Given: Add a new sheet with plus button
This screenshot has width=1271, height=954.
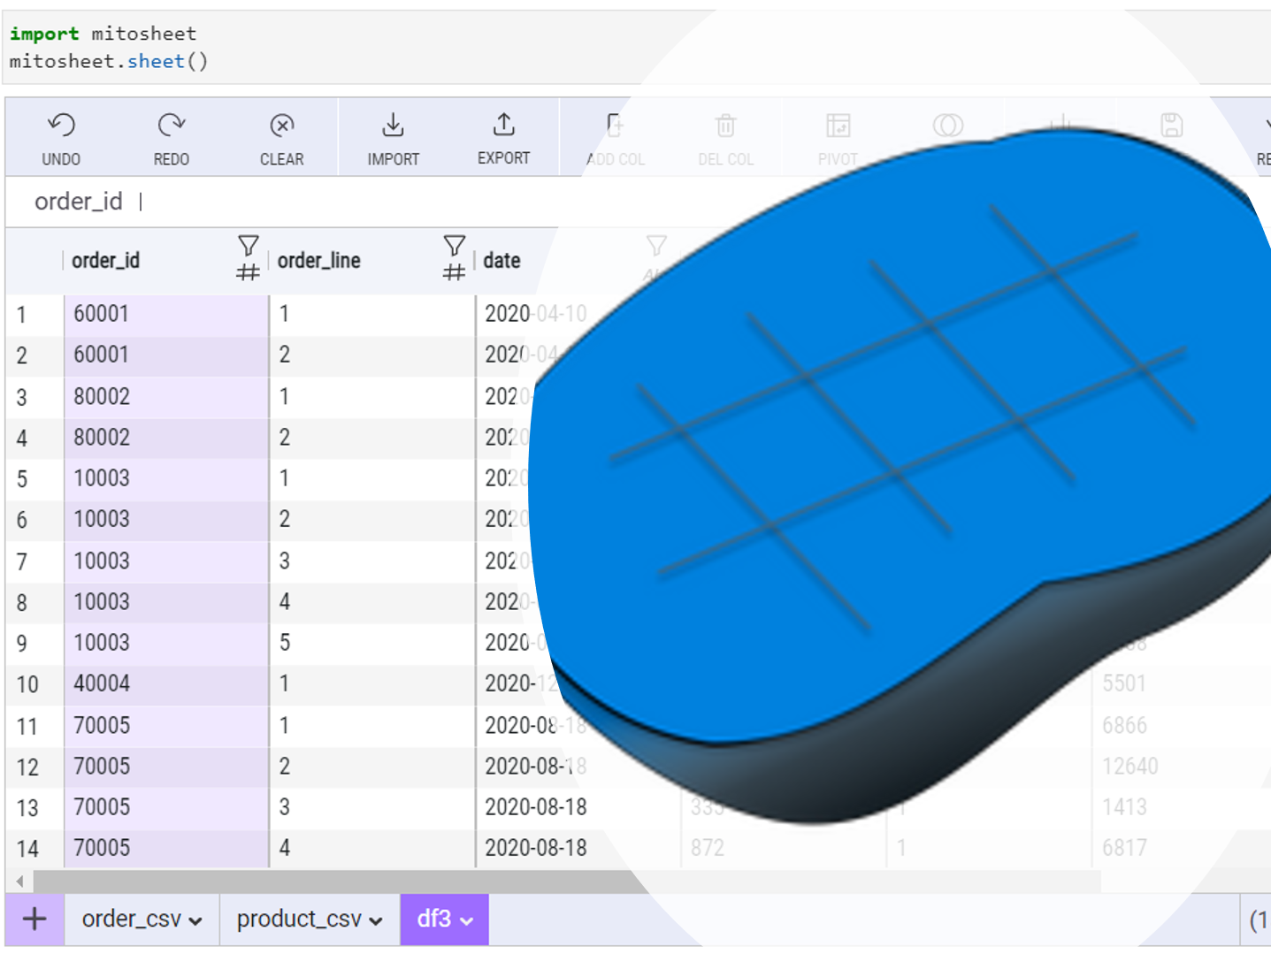Looking at the screenshot, I should tap(34, 920).
